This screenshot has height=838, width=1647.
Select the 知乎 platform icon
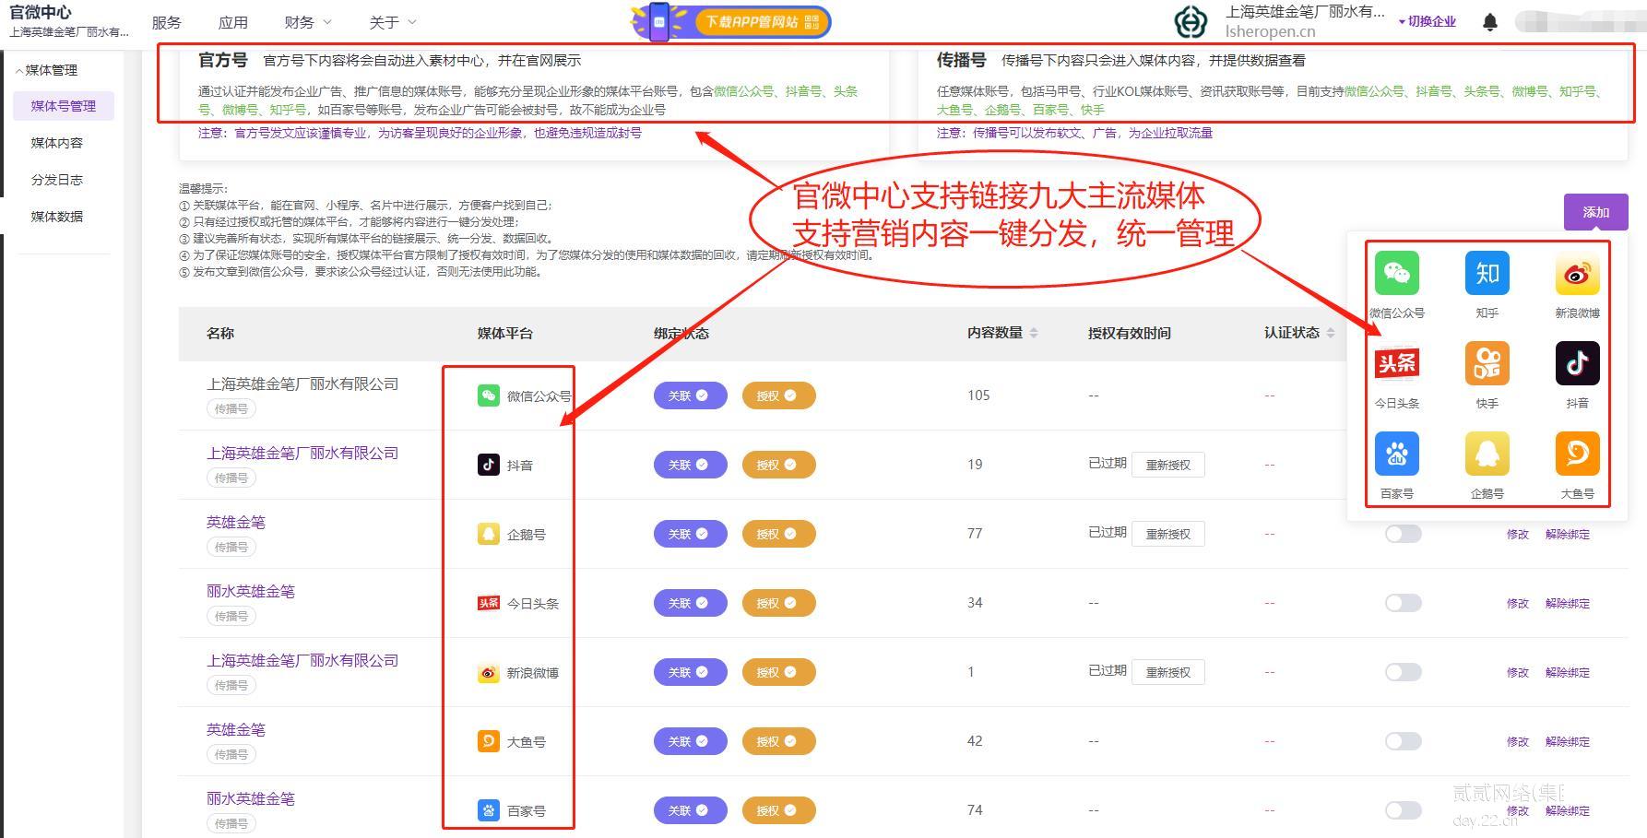pos(1487,273)
